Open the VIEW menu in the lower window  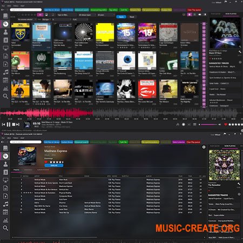tap(9, 138)
